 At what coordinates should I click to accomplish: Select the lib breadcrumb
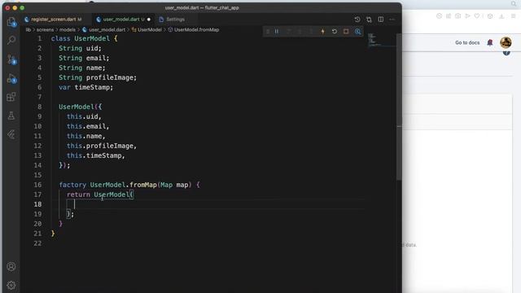tap(28, 30)
